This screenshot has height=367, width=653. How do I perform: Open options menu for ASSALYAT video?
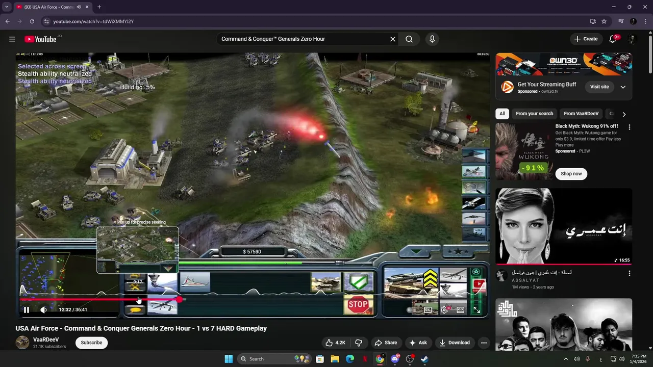(x=629, y=273)
